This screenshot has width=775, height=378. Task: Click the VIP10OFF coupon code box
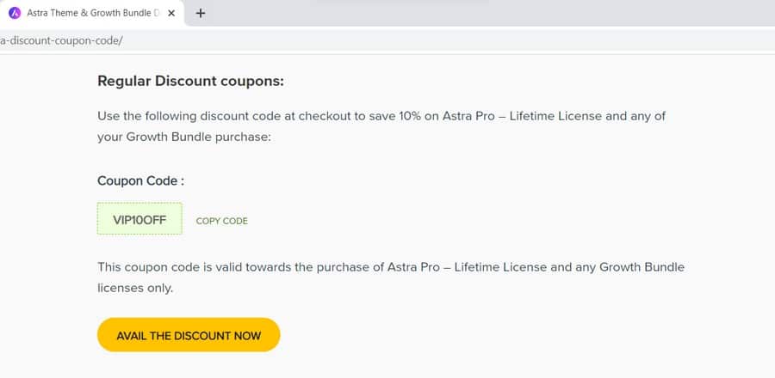click(139, 218)
